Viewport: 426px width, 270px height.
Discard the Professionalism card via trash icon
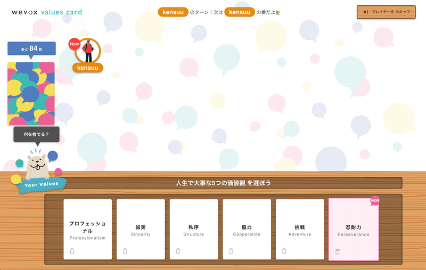(x=72, y=251)
